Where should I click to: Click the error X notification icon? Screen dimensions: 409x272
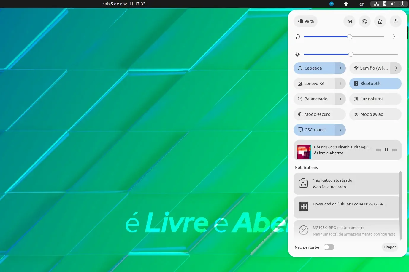pos(304,230)
